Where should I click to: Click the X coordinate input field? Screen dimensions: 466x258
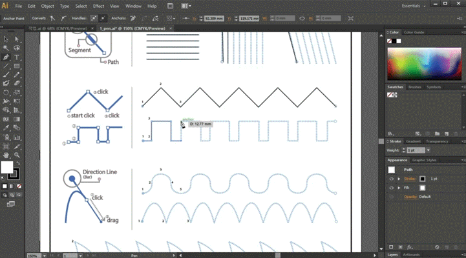(214, 19)
